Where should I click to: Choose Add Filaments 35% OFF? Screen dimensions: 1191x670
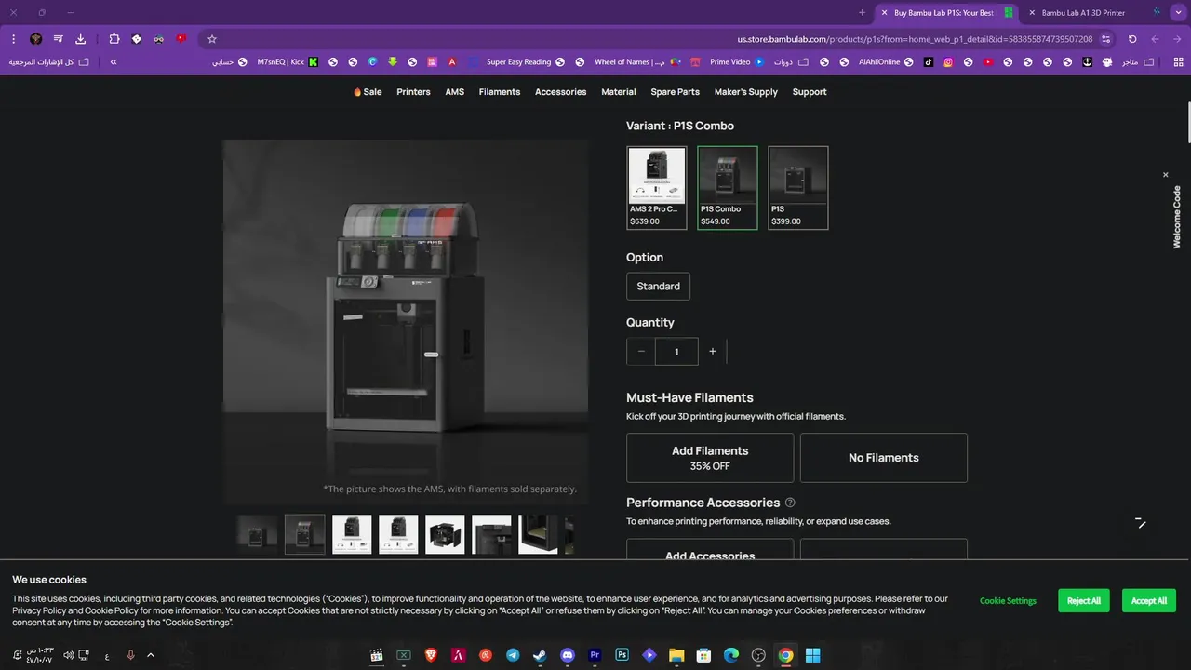pyautogui.click(x=710, y=458)
